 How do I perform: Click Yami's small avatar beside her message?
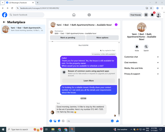[x=52, y=112]
